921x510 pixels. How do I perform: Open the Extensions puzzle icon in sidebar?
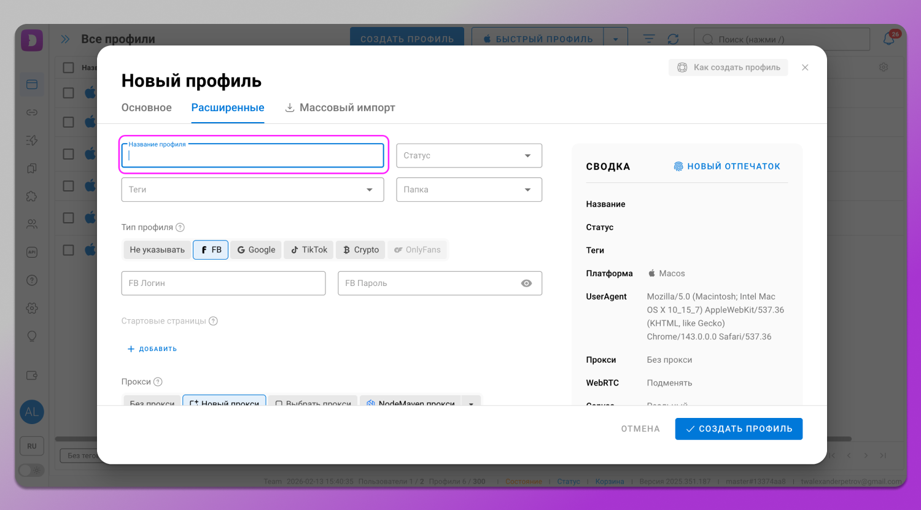pyautogui.click(x=32, y=196)
